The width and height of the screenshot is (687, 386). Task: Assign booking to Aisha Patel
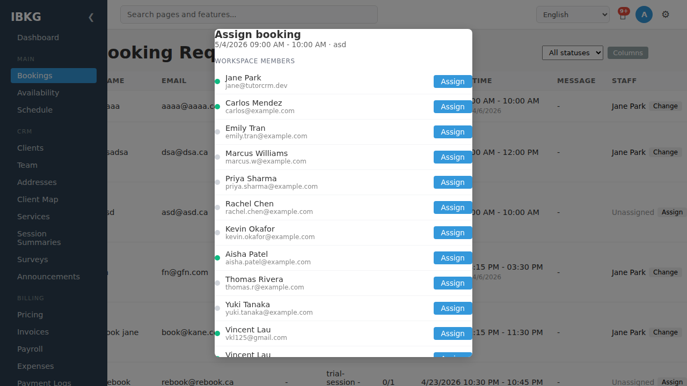452,258
